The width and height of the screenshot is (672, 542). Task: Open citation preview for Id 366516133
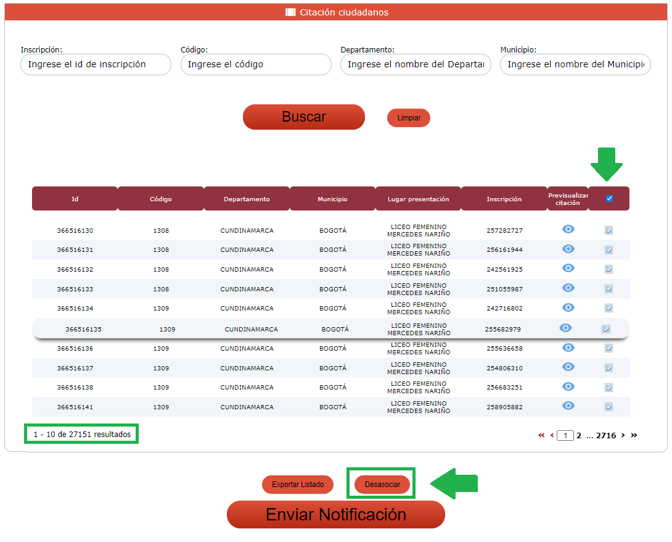tap(568, 288)
